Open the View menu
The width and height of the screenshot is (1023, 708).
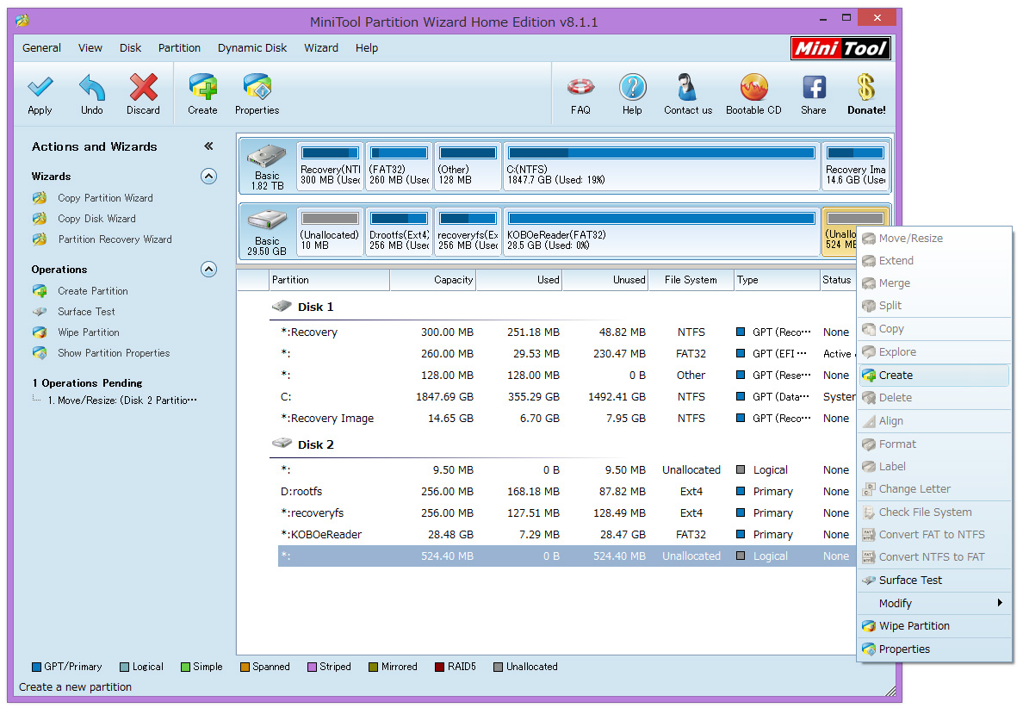coord(90,48)
